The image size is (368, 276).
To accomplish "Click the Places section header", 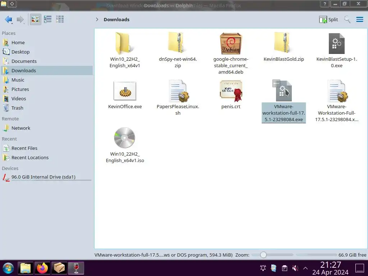I will coord(9,33).
